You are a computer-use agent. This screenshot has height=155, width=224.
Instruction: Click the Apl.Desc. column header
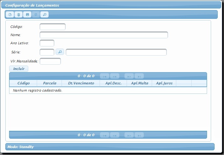(x=113, y=83)
